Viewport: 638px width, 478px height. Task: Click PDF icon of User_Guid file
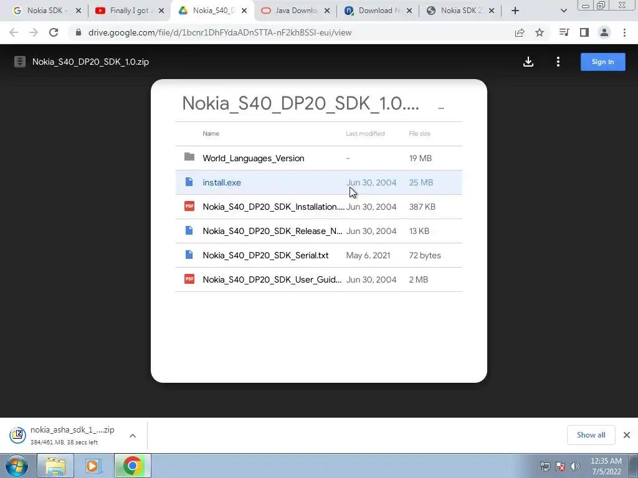(189, 279)
